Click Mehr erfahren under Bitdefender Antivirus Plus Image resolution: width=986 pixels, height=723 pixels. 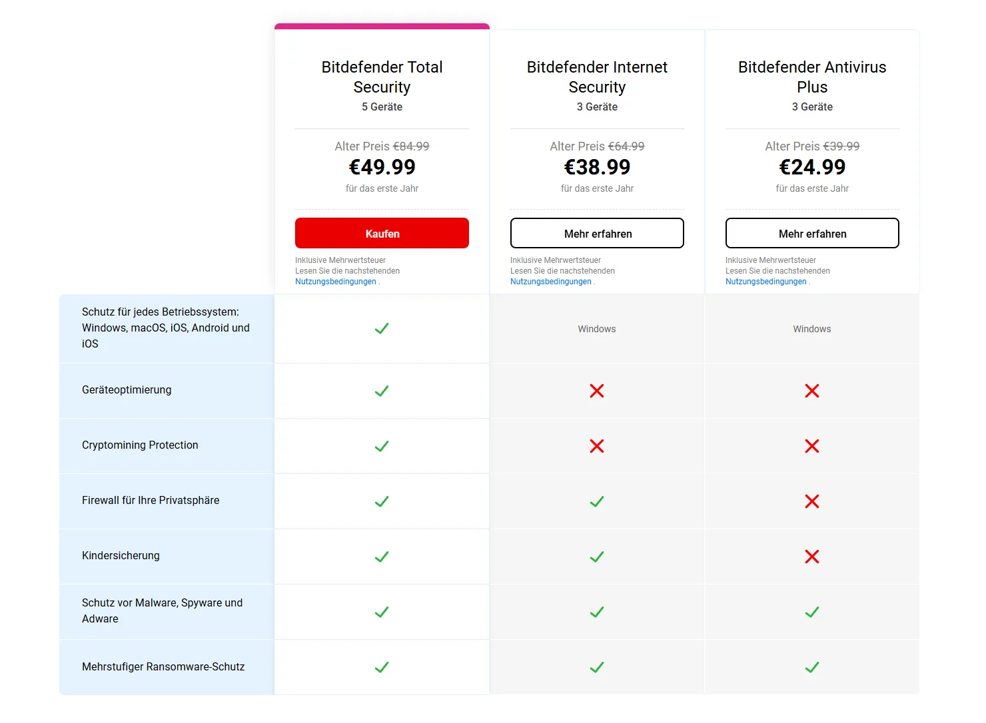(812, 233)
